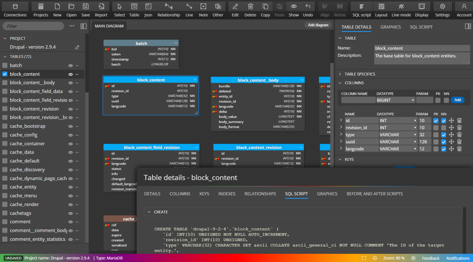Viewport: 473px width, 262px height.
Task: Change the diagram Line mode
Action: click(401, 10)
